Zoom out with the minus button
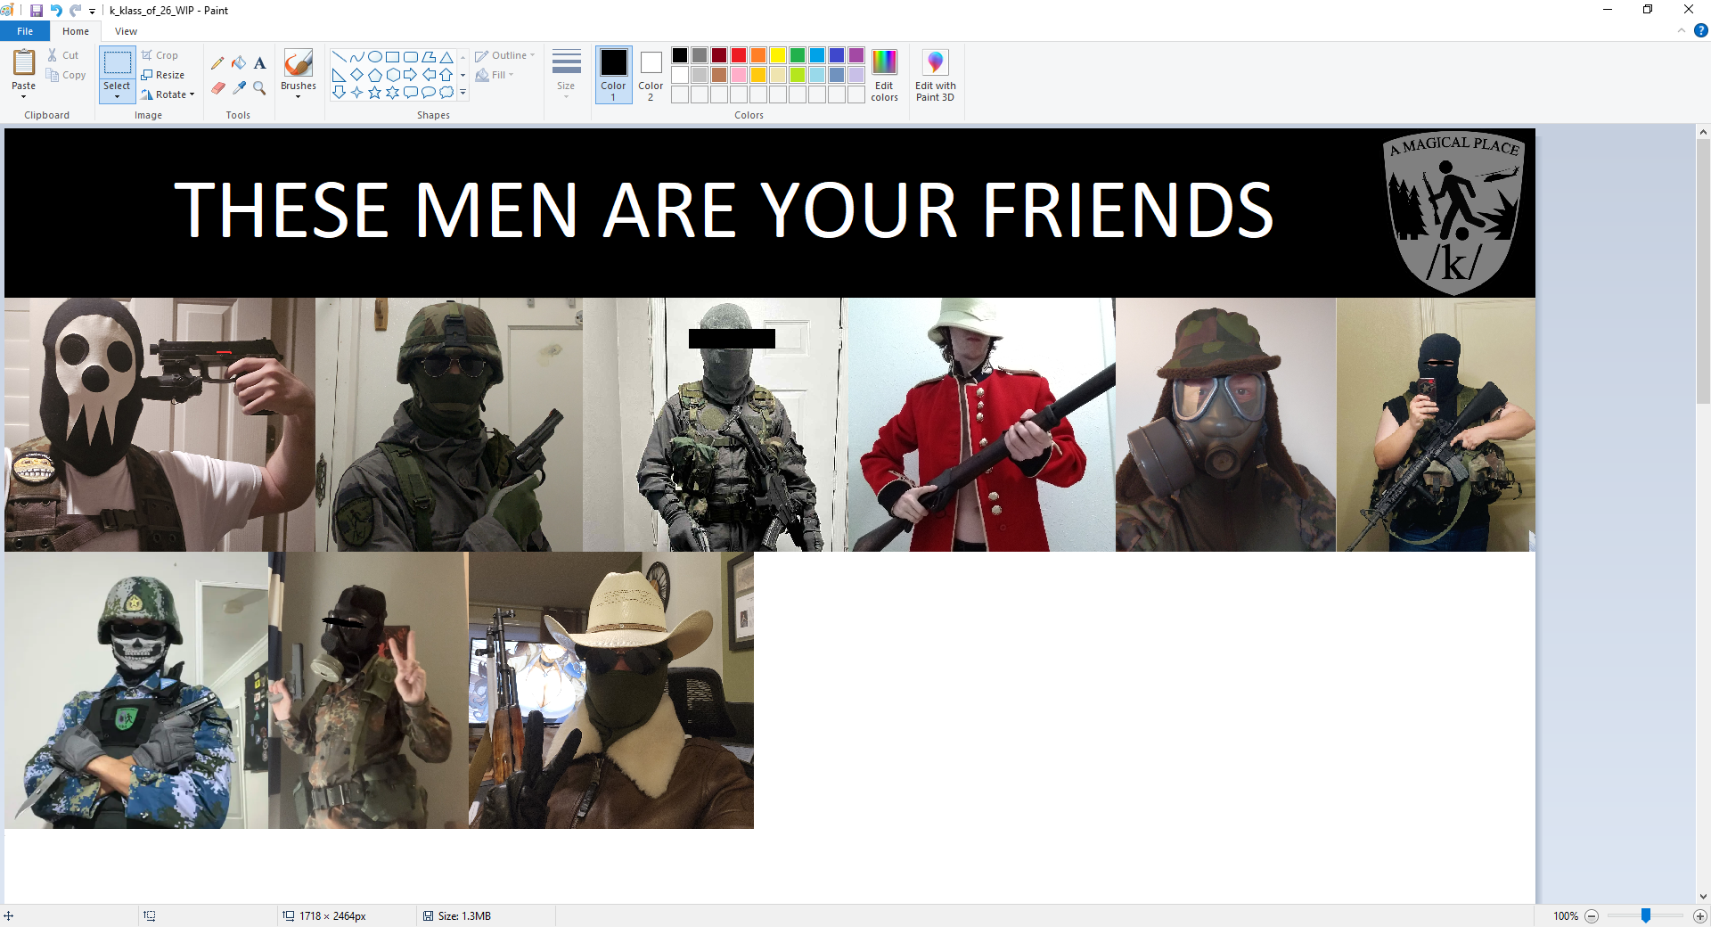The height and width of the screenshot is (927, 1711). click(1592, 915)
